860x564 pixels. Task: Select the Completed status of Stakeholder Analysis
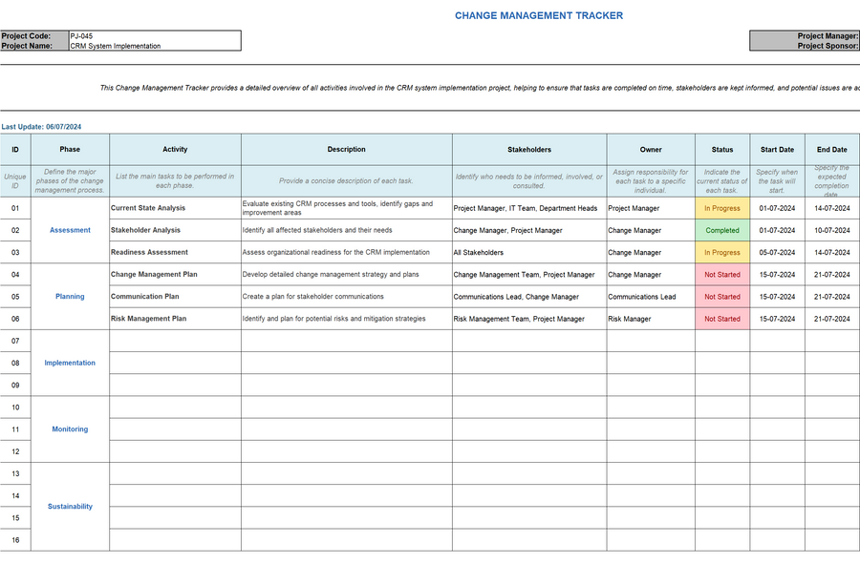[722, 230]
